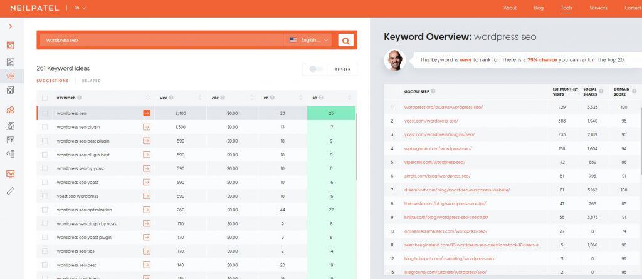Click Neil Patel's avatar photo
Image resolution: width=642 pixels, height=279 pixels.
(x=395, y=60)
